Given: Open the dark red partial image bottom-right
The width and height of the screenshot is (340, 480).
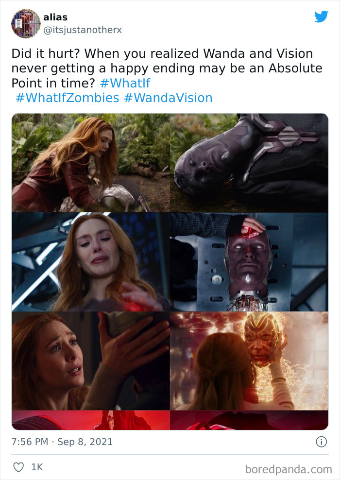Looking at the screenshot, I should 249,420.
